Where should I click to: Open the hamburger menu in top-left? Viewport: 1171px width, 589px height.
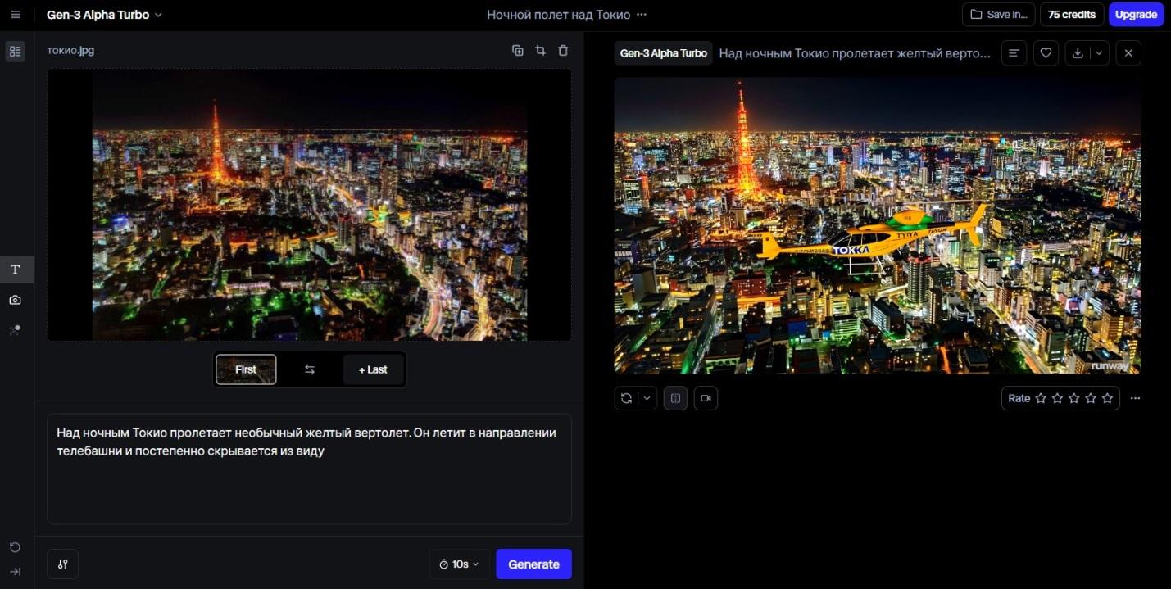point(16,15)
